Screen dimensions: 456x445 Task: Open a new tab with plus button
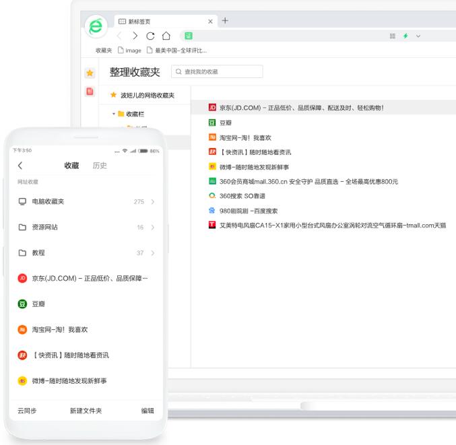click(225, 21)
